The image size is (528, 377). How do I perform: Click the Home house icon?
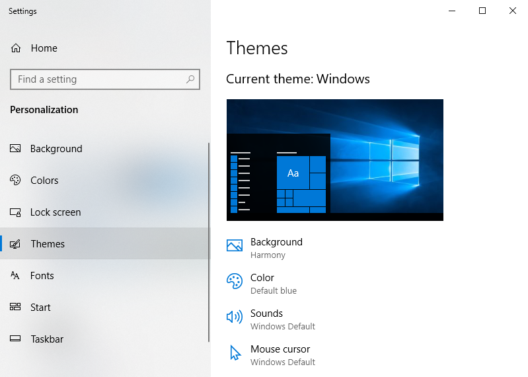[16, 48]
